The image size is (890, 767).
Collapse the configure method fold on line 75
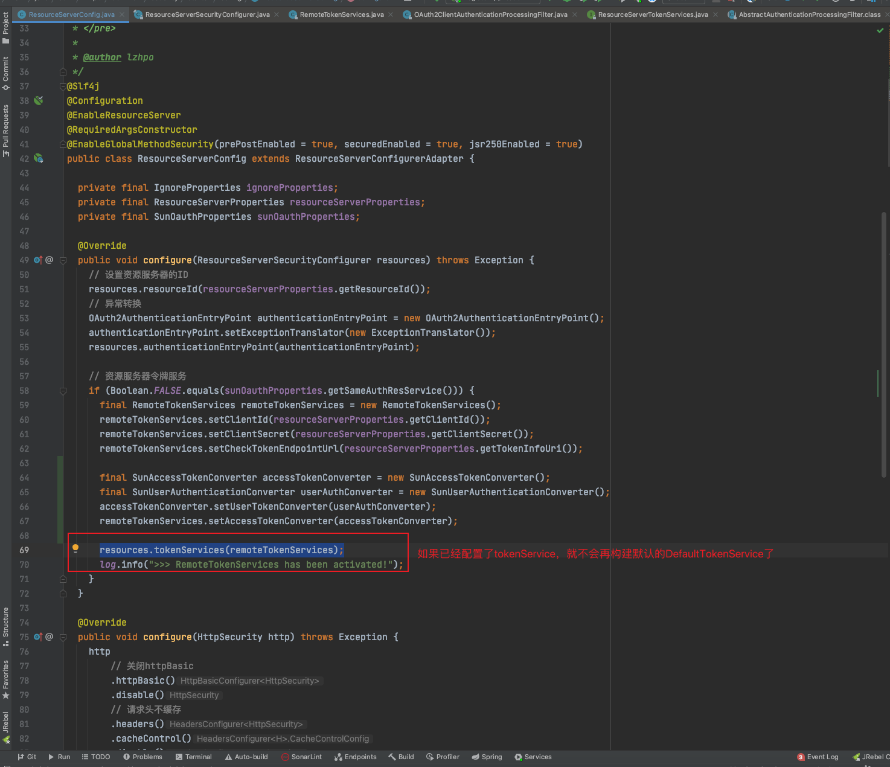pos(63,637)
